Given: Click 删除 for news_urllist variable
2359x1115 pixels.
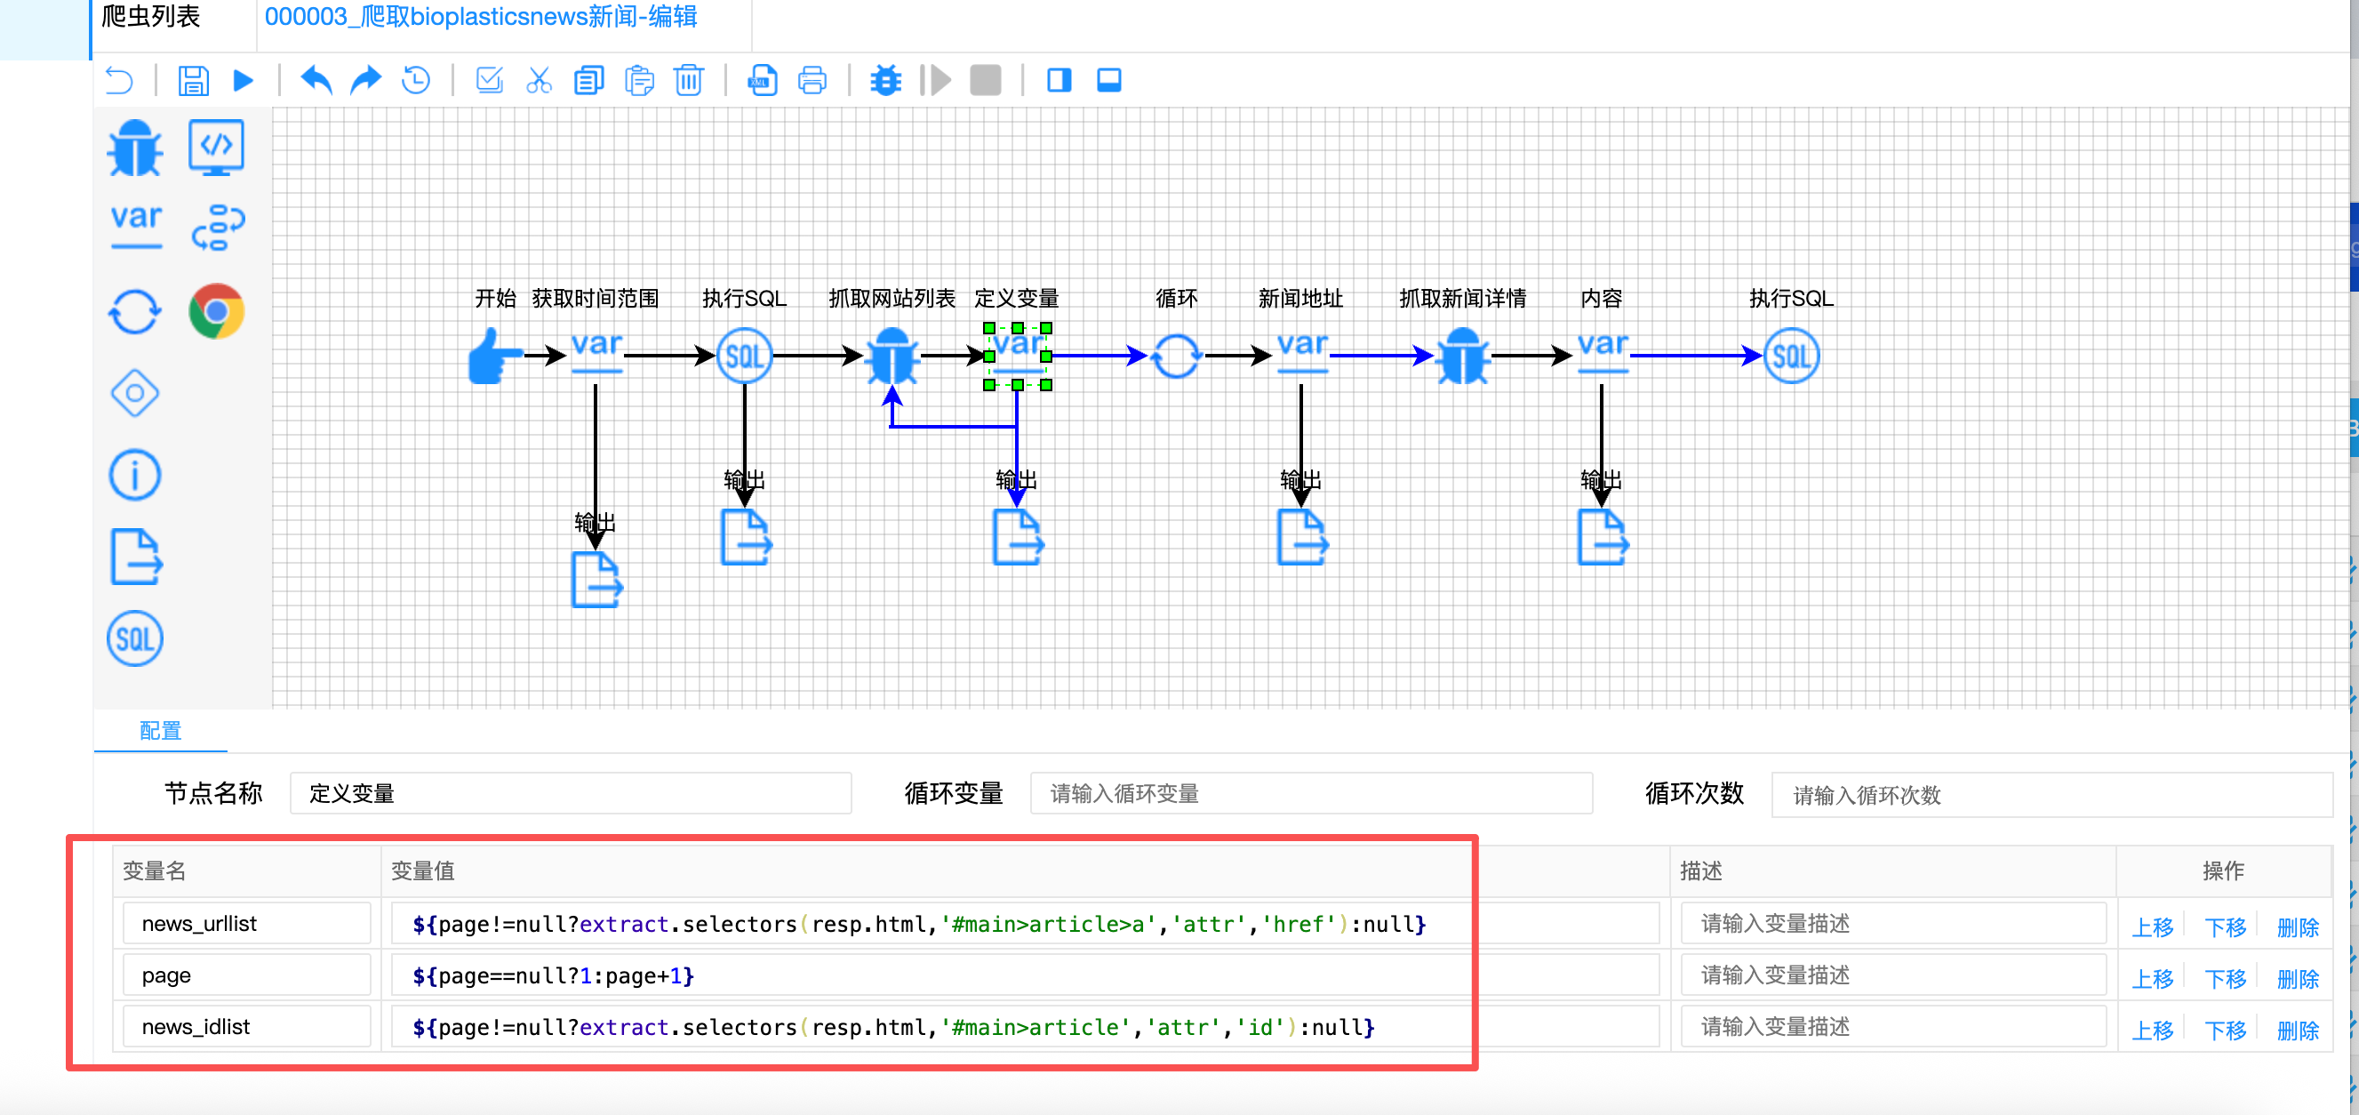Looking at the screenshot, I should coord(2297,927).
